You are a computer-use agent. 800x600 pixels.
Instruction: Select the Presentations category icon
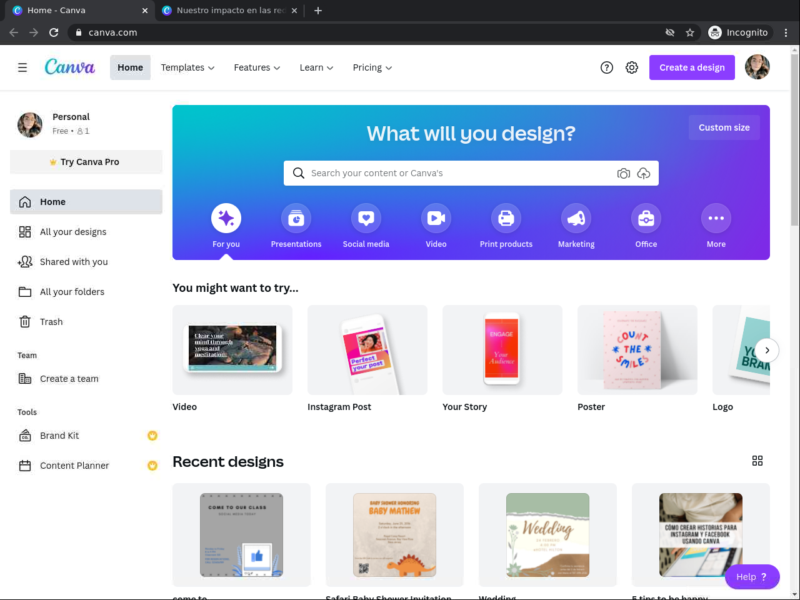point(296,218)
